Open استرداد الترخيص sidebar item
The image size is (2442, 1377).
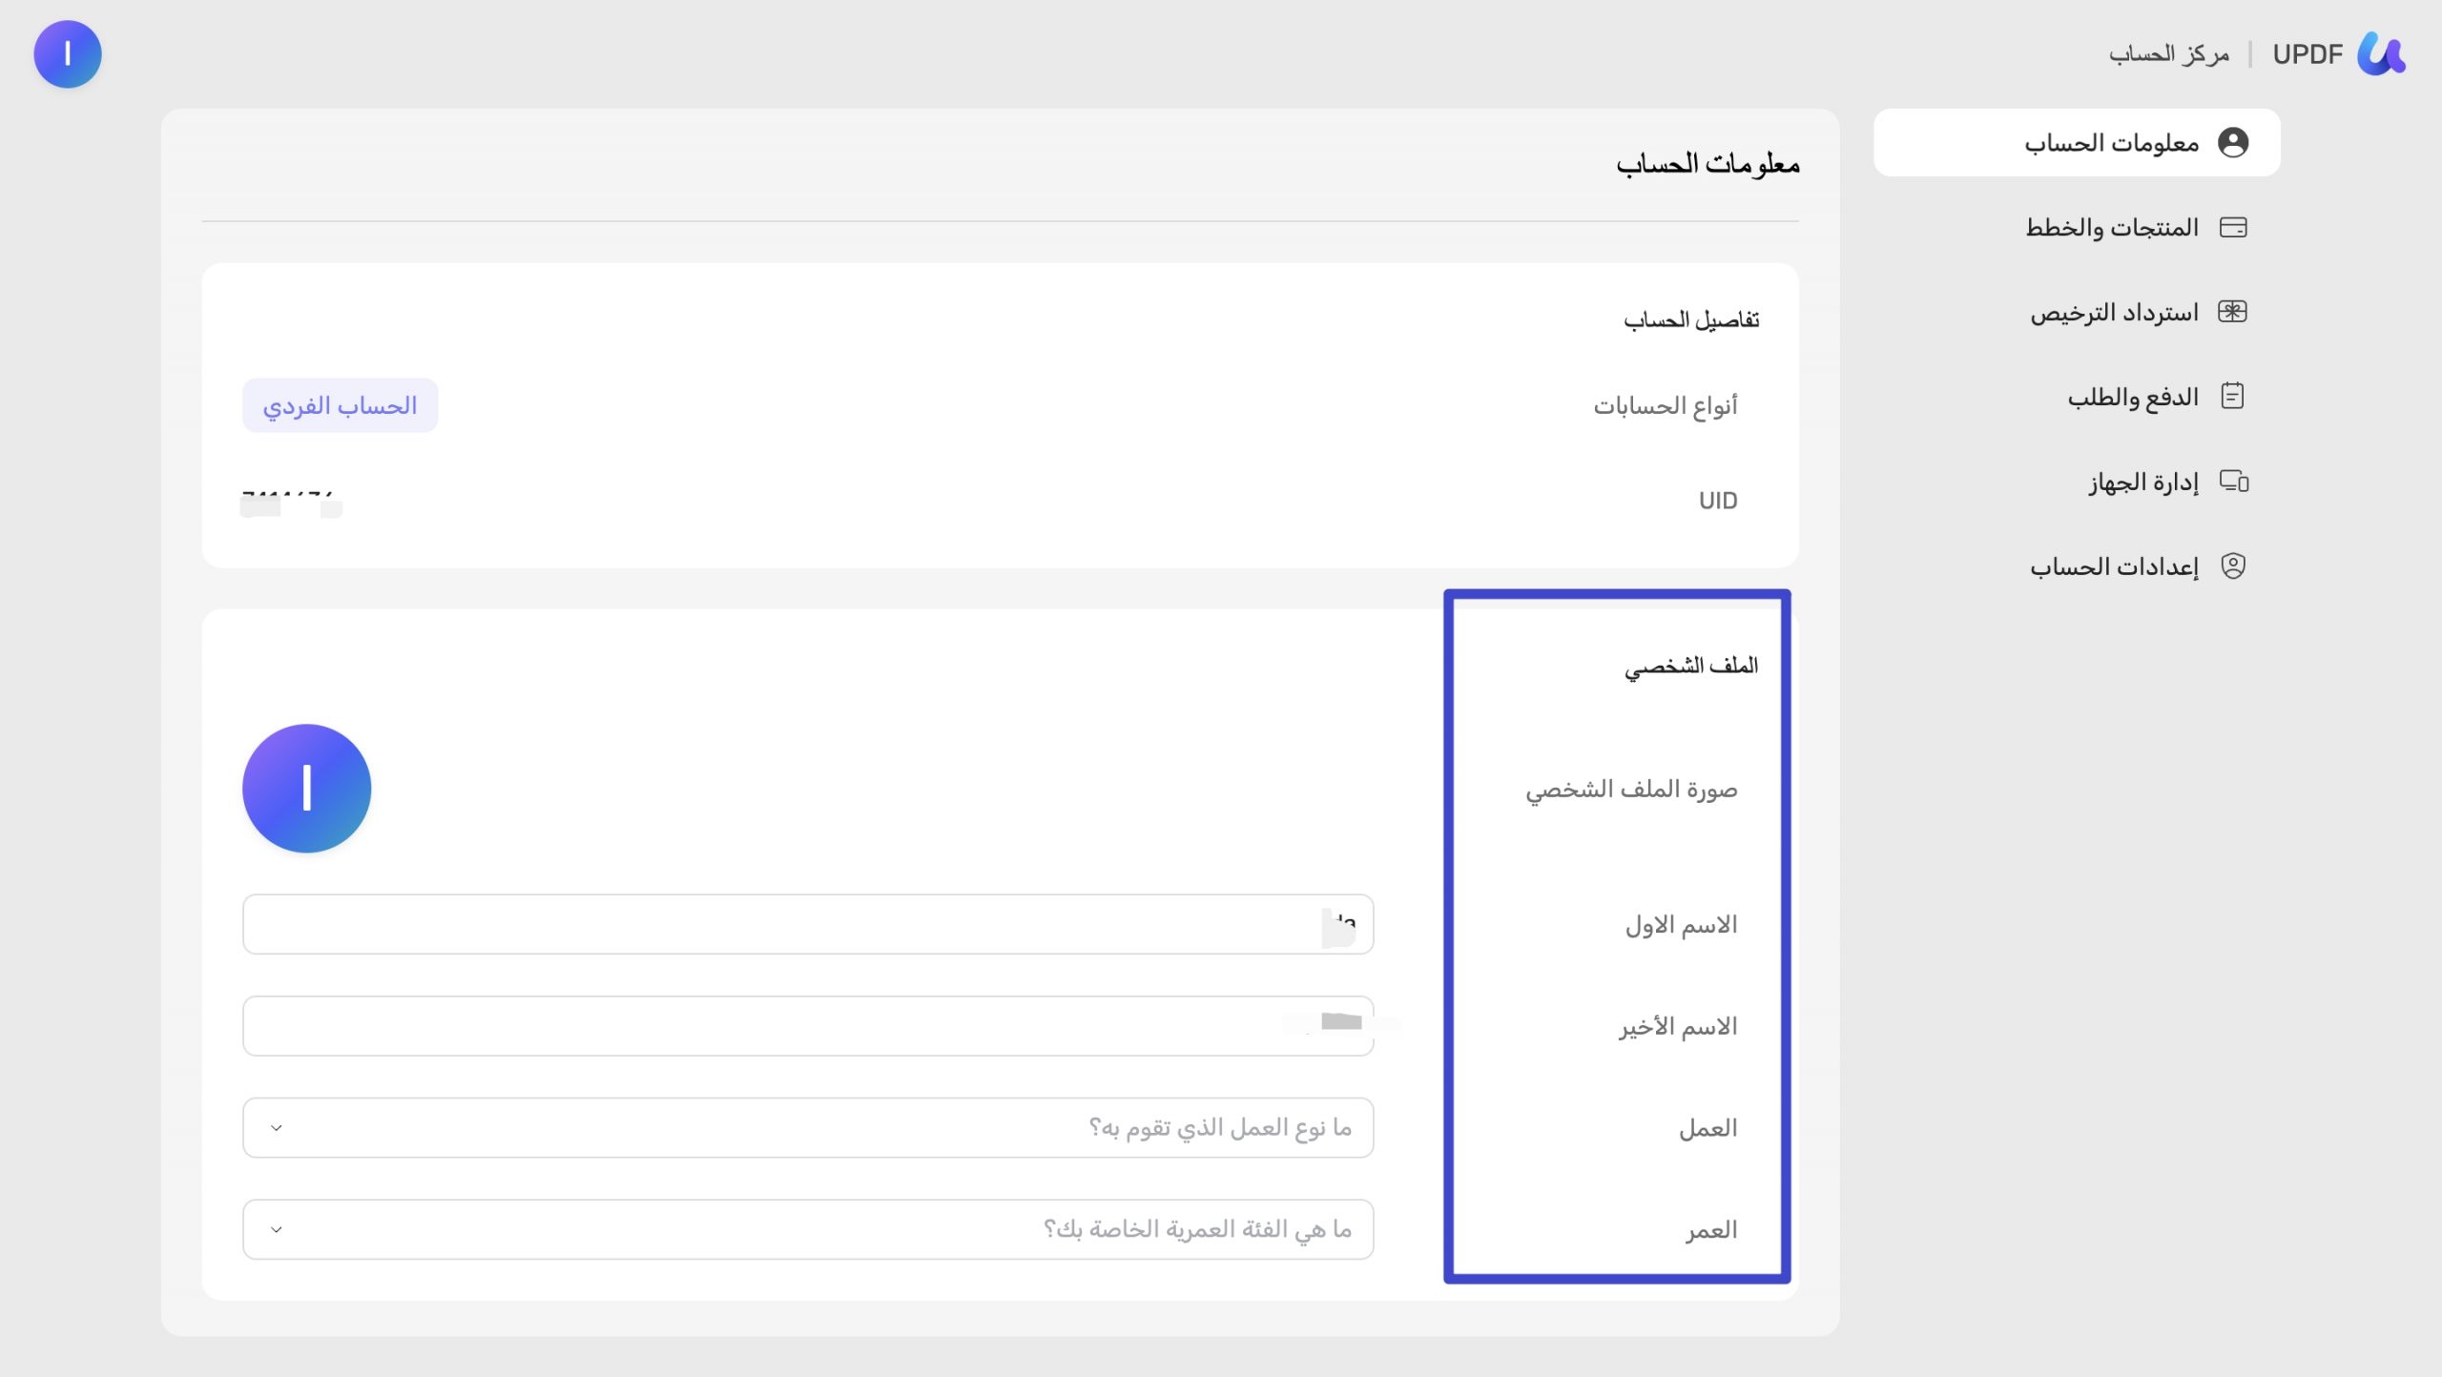[2077, 312]
